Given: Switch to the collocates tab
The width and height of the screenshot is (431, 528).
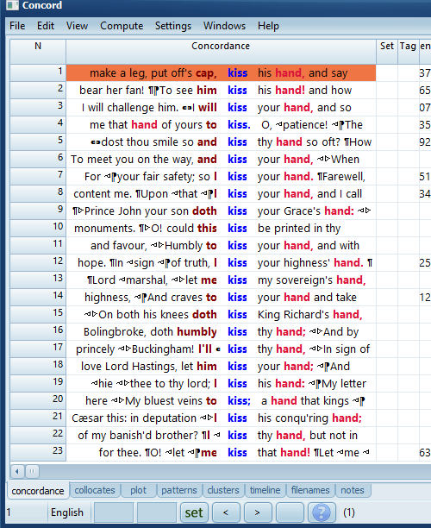Looking at the screenshot, I should click(95, 490).
